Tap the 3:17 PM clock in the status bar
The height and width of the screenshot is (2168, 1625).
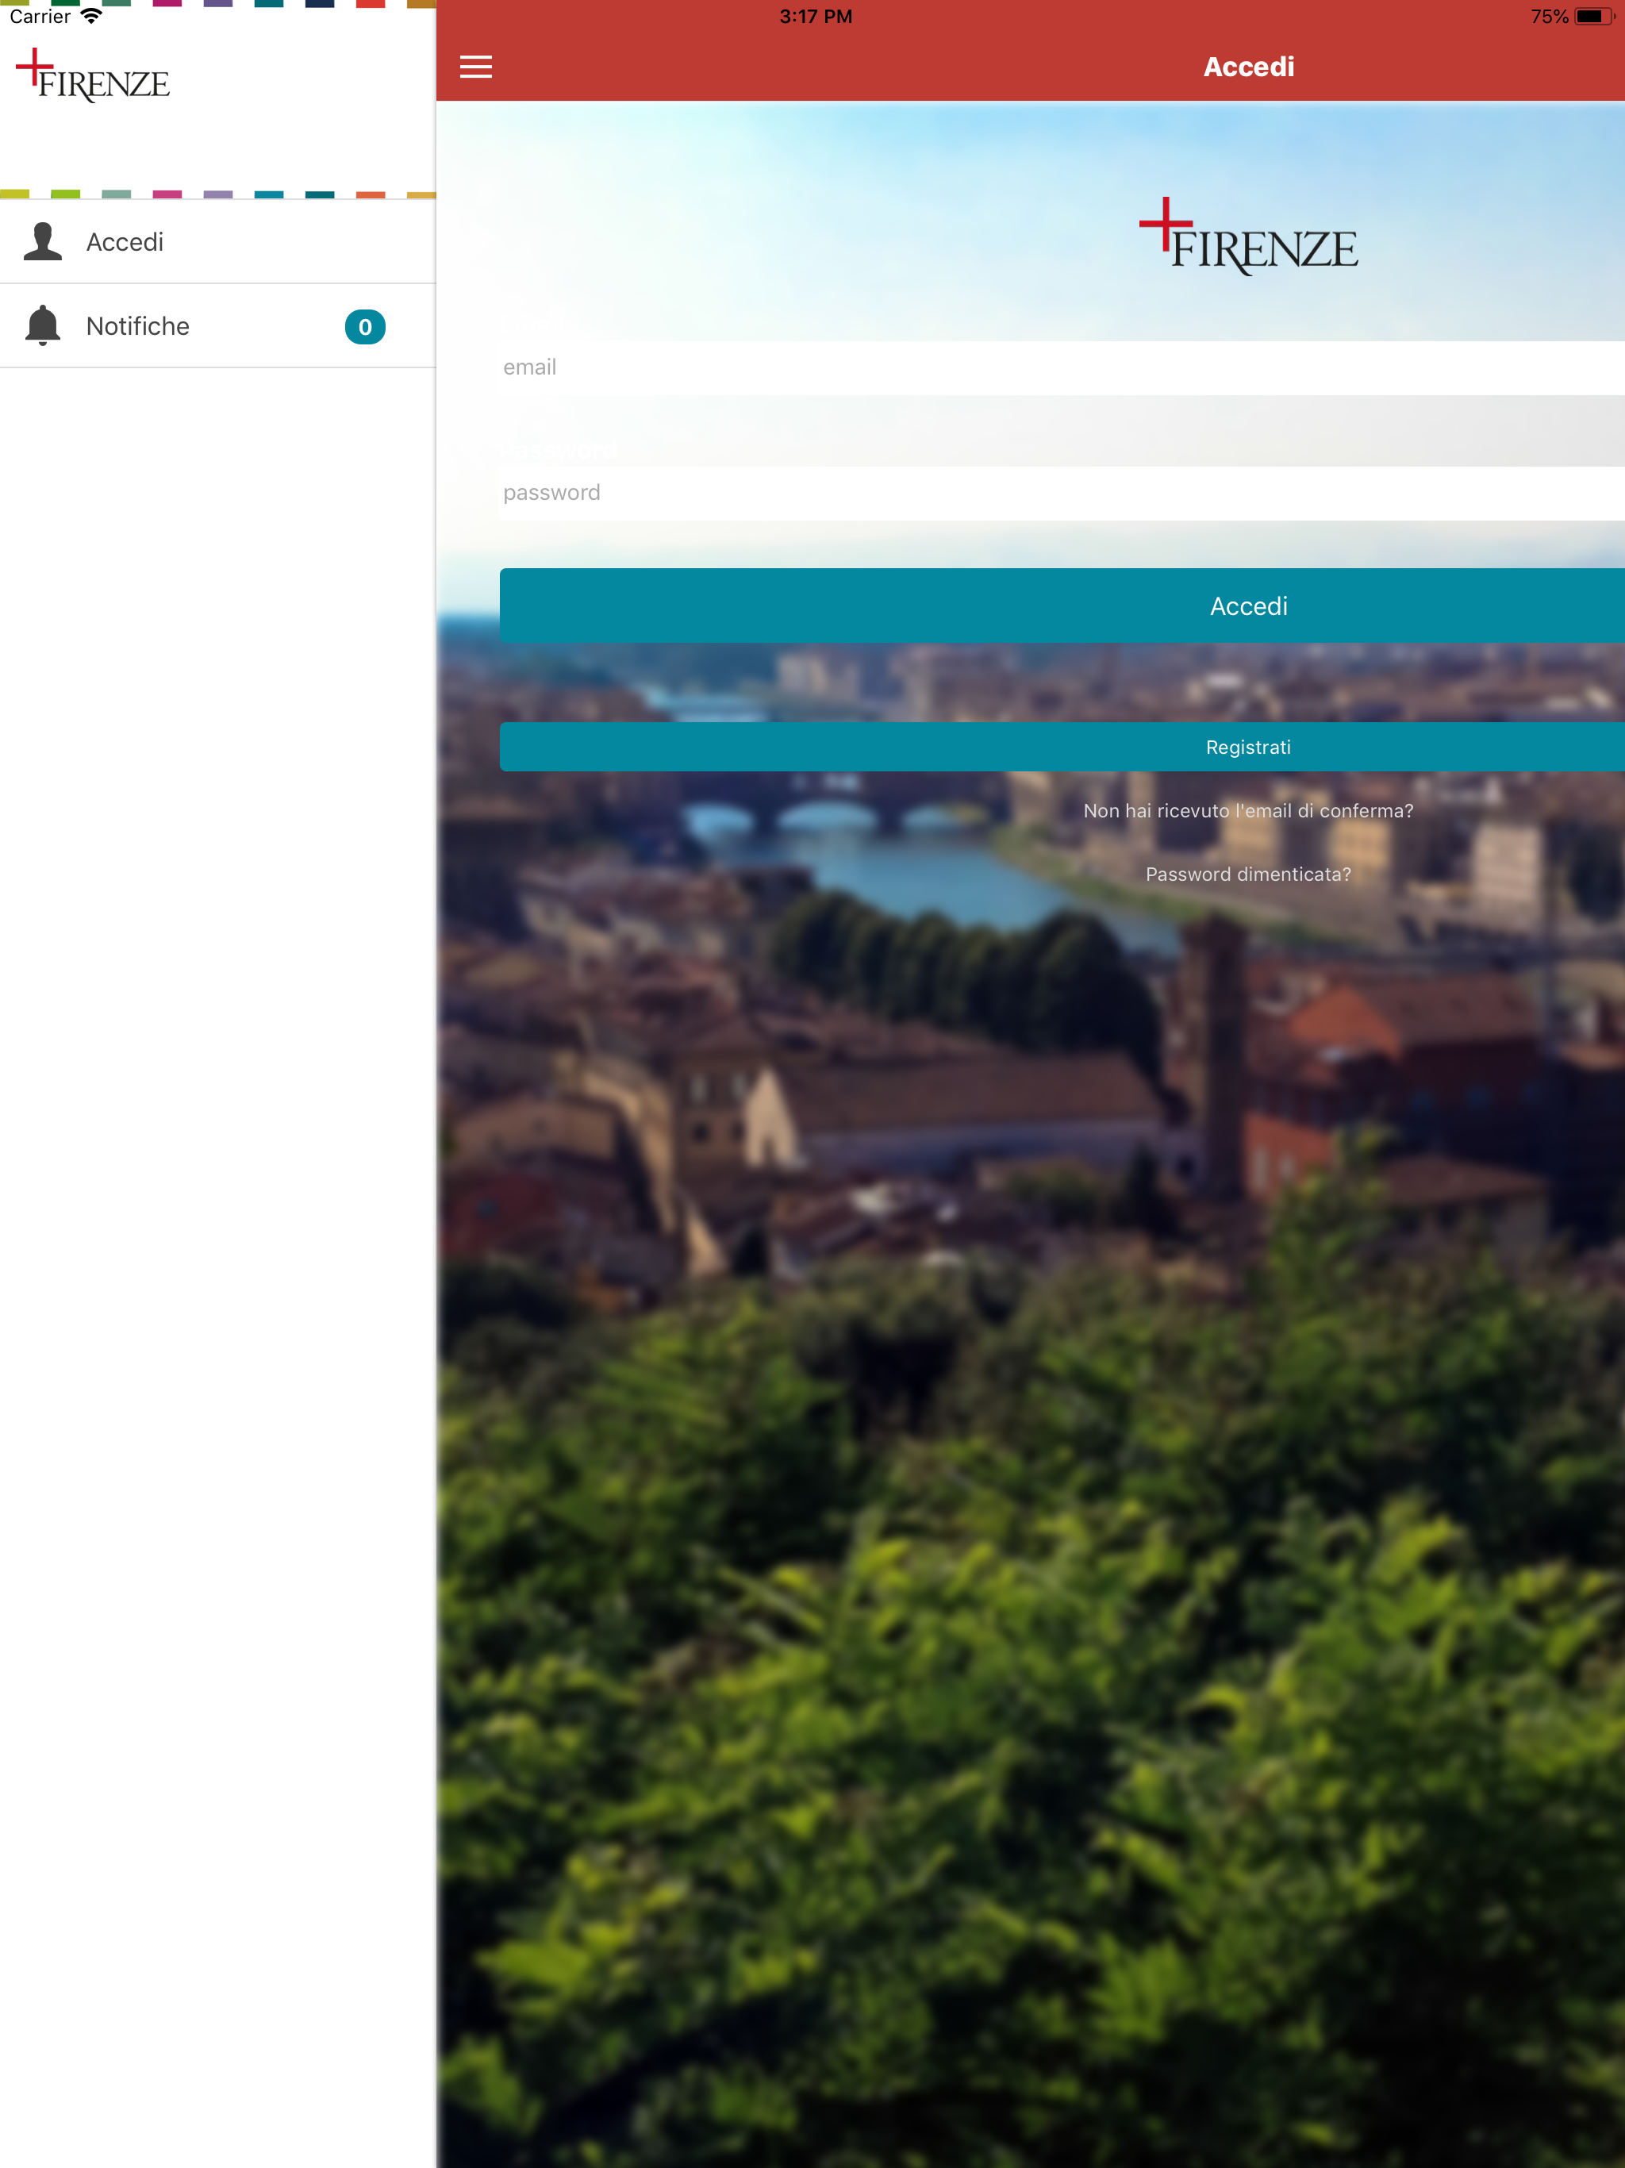816,16
